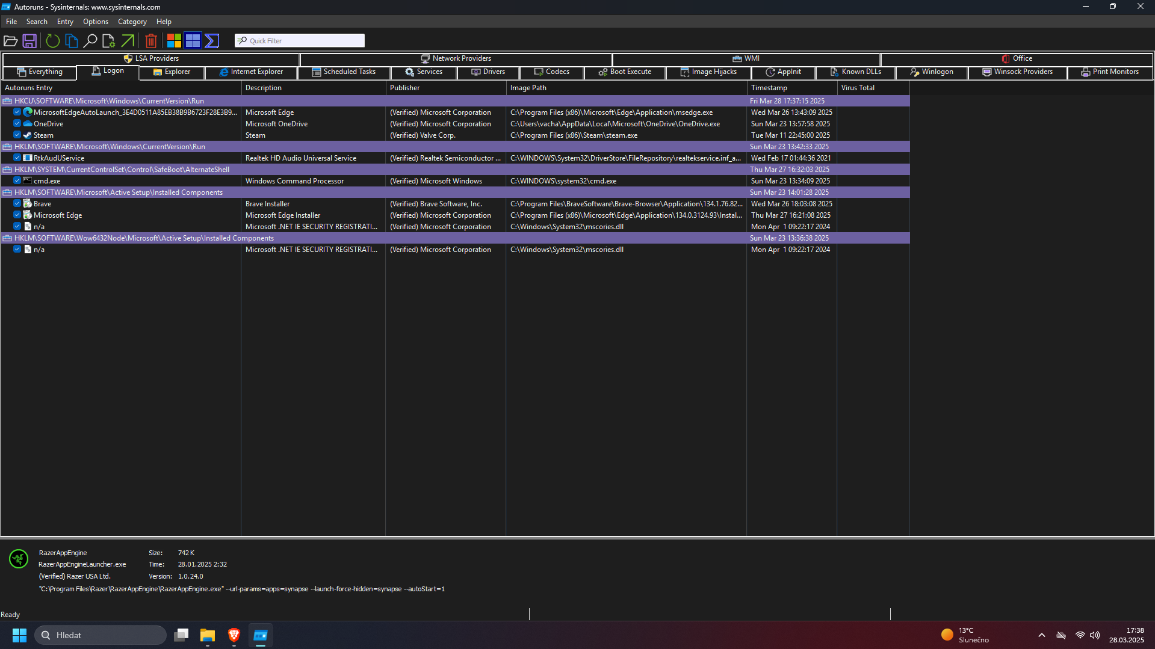Click the Steam entry's icon

(28, 135)
